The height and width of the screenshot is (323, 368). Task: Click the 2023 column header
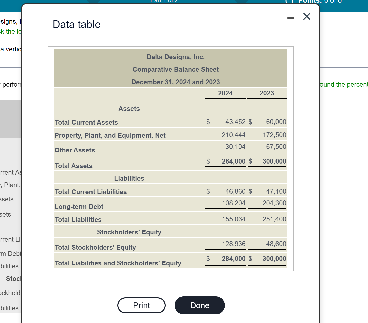tap(266, 93)
